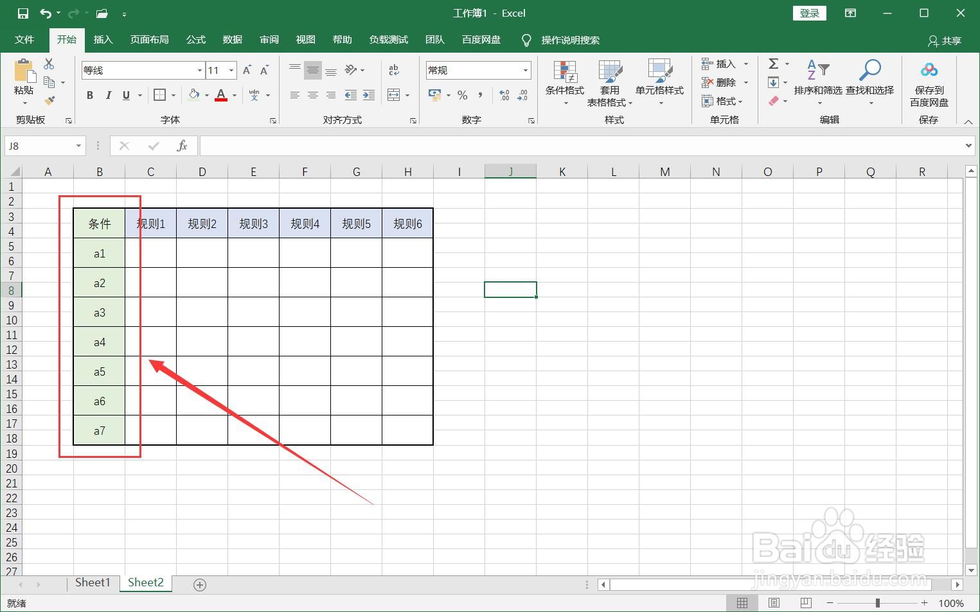Decrease decimal places
The width and height of the screenshot is (980, 612).
pos(522,95)
